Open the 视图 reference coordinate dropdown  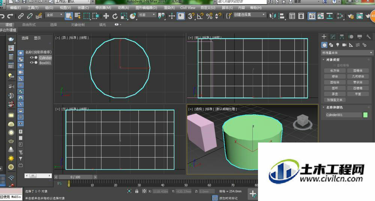tap(147, 15)
